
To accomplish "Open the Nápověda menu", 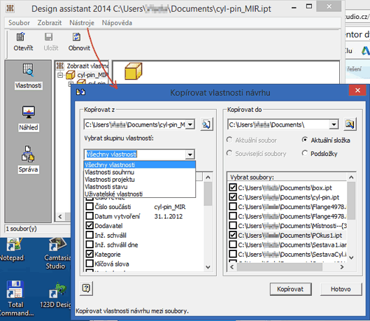I will pos(117,23).
